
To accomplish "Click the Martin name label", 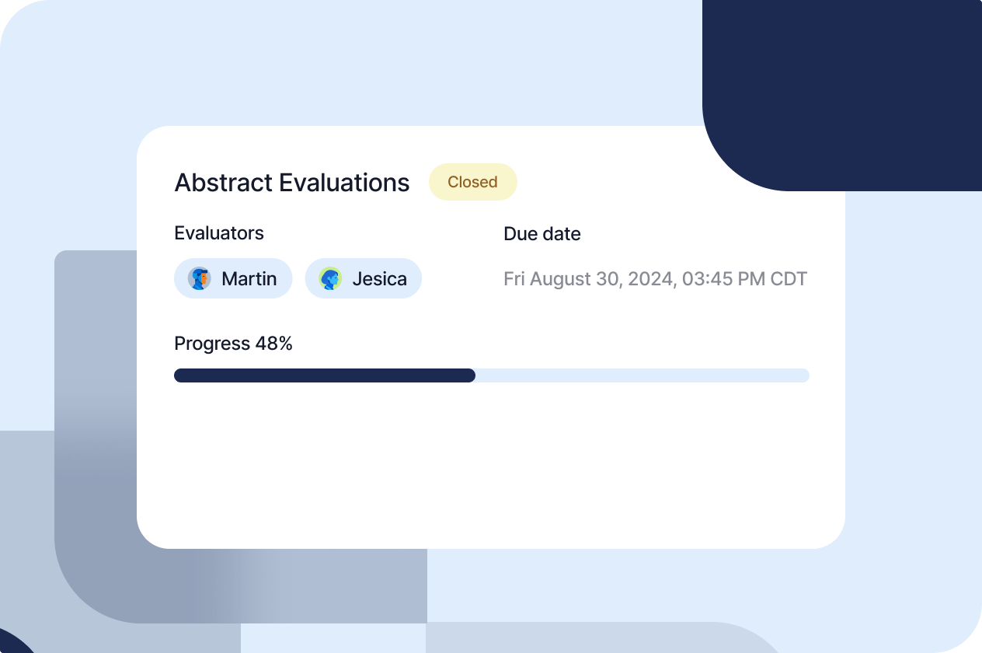I will (x=249, y=279).
